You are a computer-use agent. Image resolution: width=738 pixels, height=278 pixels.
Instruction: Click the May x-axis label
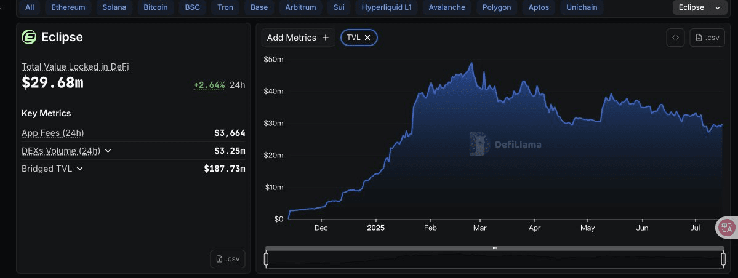587,228
